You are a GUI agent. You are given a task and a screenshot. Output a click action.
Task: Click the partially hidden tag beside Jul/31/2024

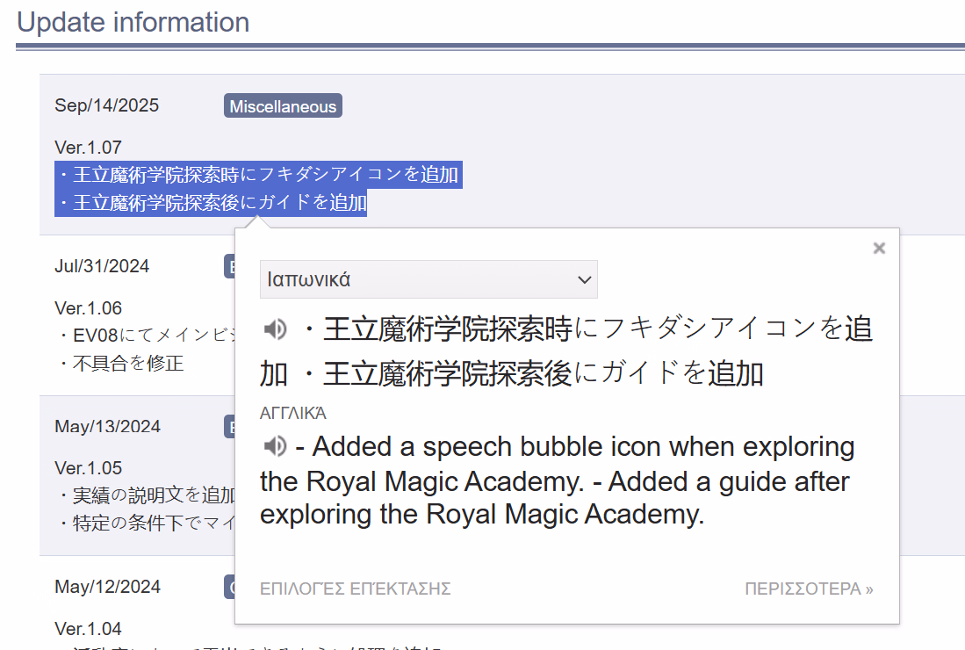[x=229, y=266]
